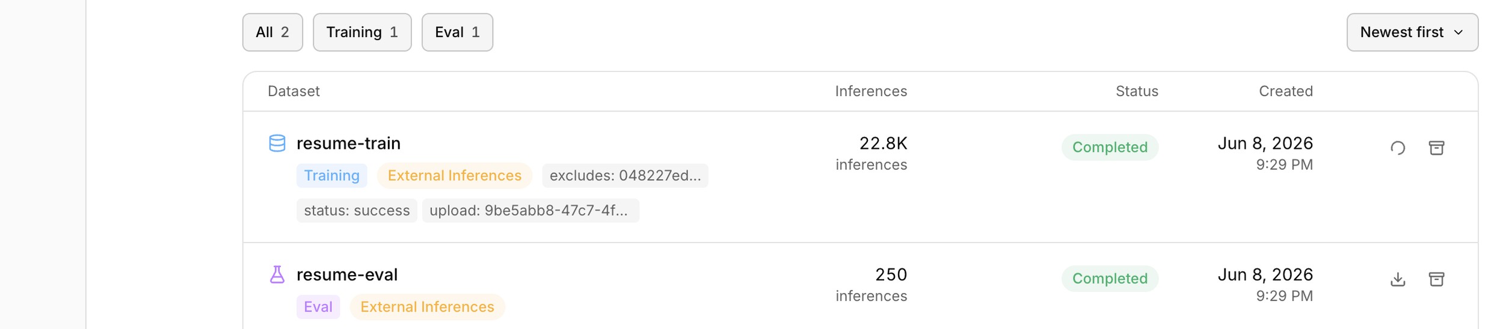Click Completed status badge for resume-eval
Screen dimensions: 1506x329
1110,279
